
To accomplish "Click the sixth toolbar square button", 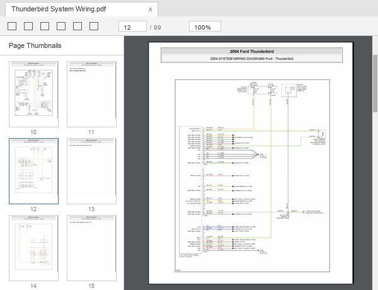I will tap(94, 26).
